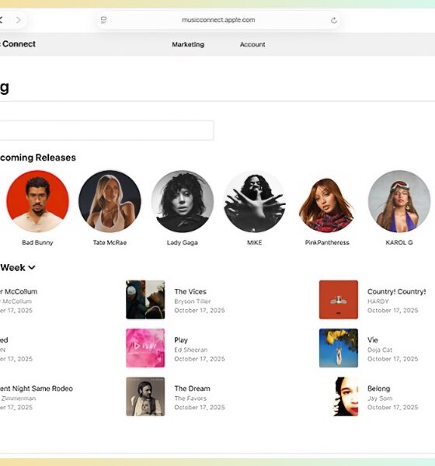
Task: Reload the page with the refresh icon
Action: point(333,20)
